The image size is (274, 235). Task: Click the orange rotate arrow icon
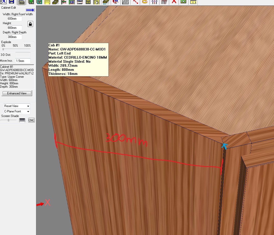point(145,2)
